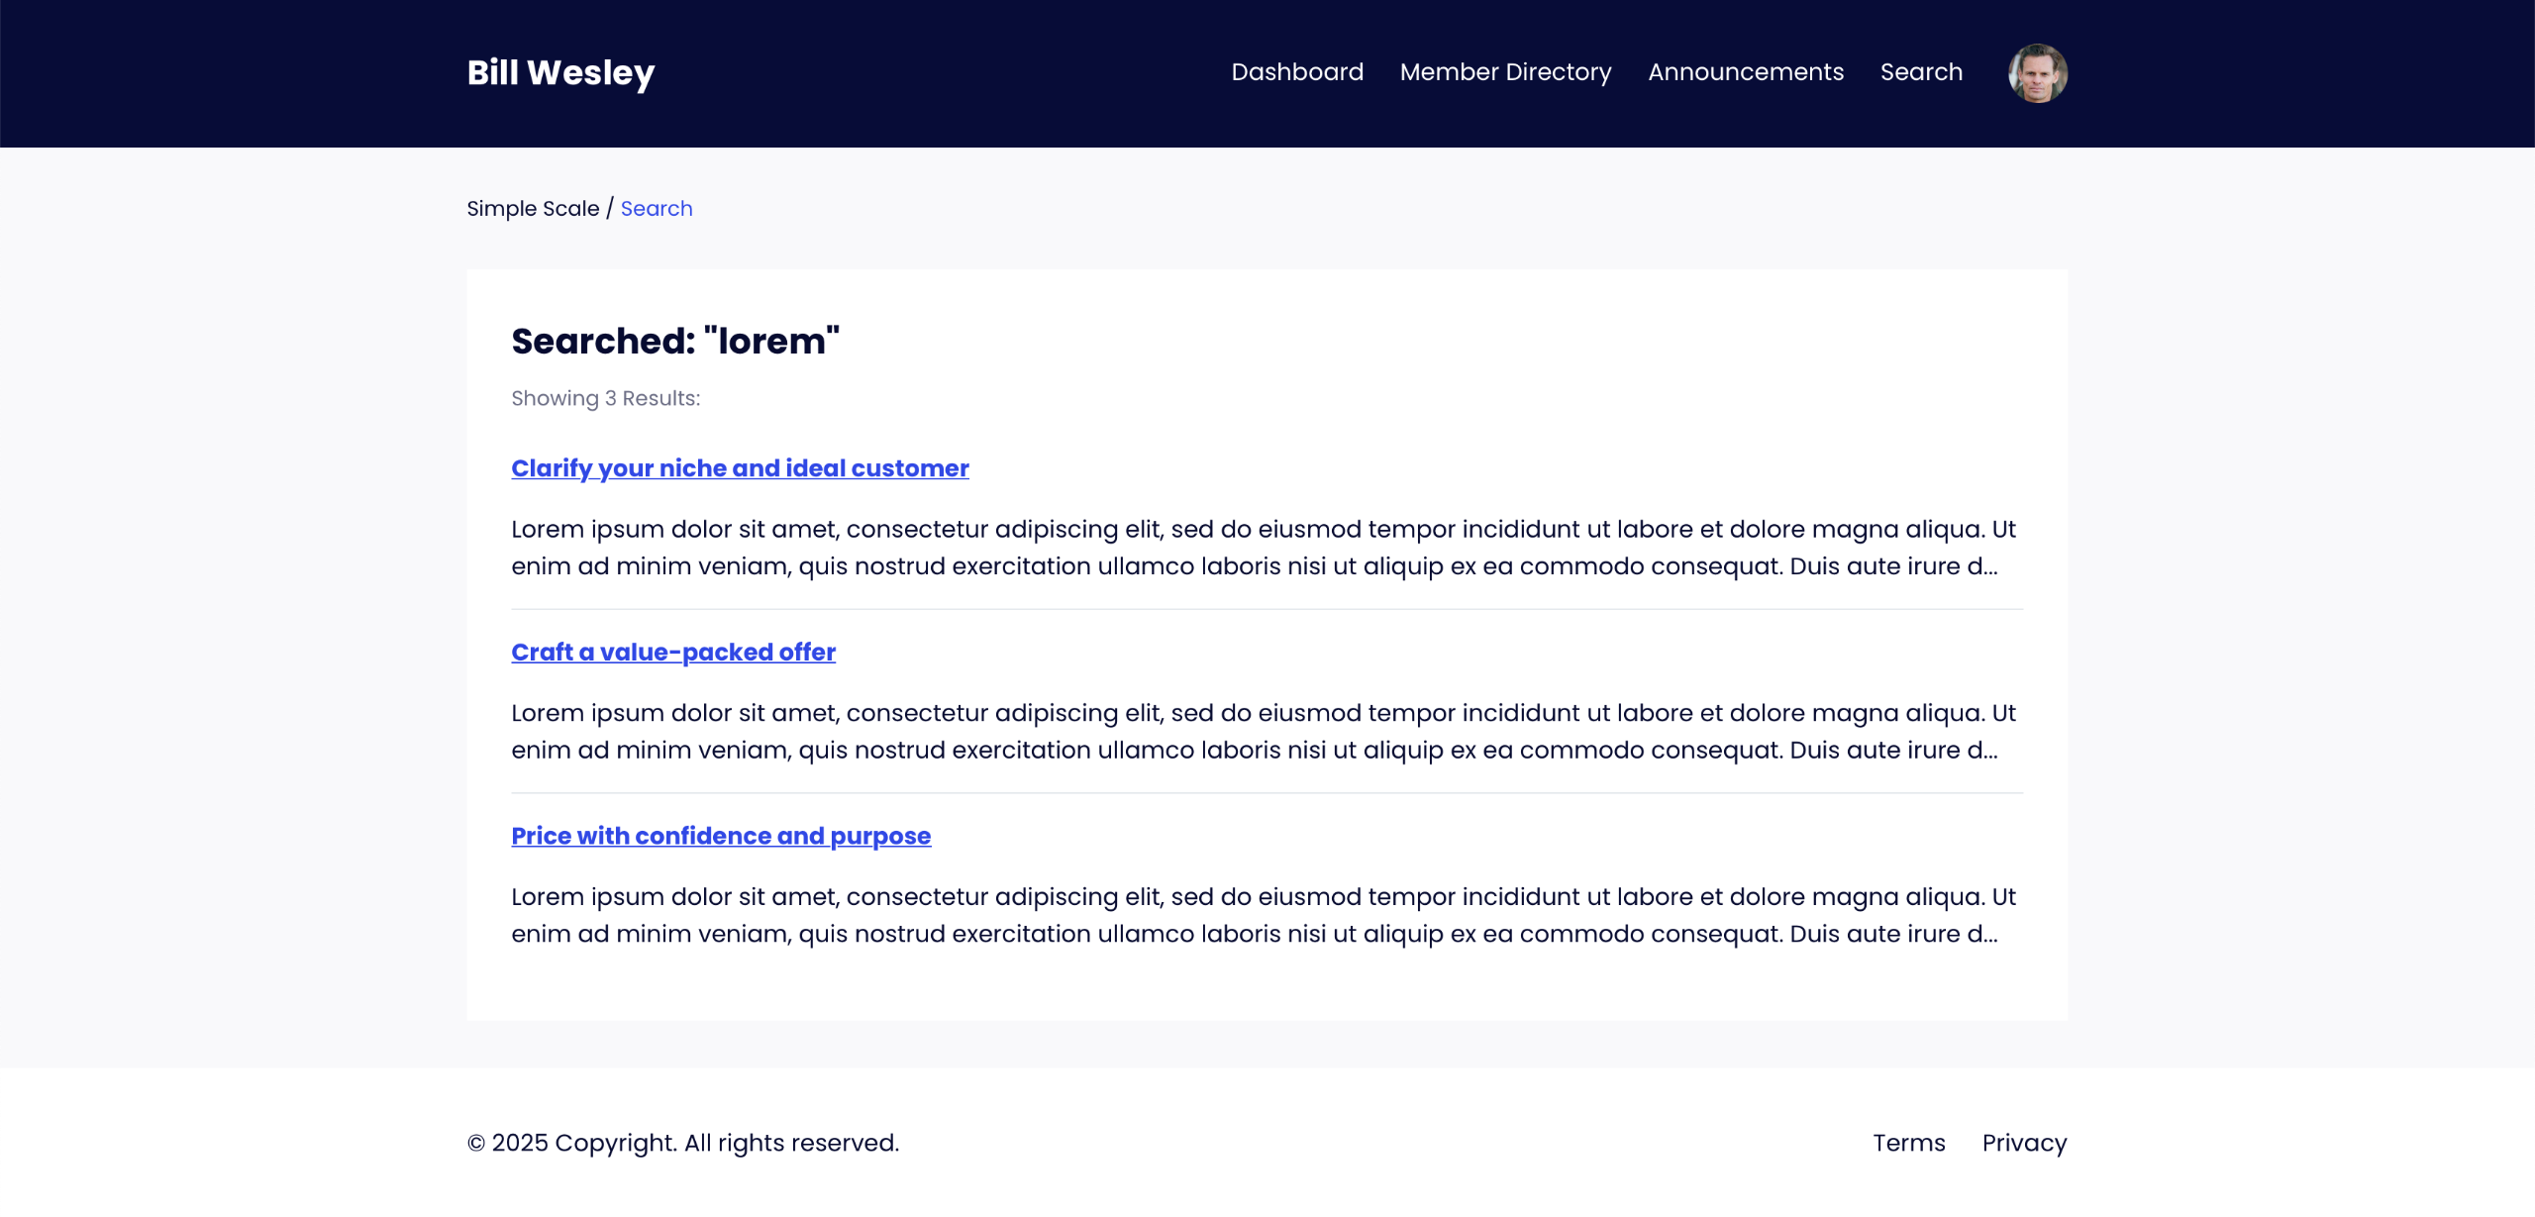The height and width of the screenshot is (1217, 2535).
Task: Click the second result's description paragraph
Action: point(1262,732)
